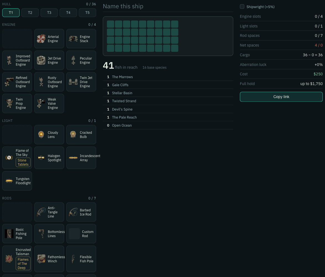The image size is (325, 277).
Task: Choose the Improved Outboard Engine icon
Action: click(x=9, y=60)
